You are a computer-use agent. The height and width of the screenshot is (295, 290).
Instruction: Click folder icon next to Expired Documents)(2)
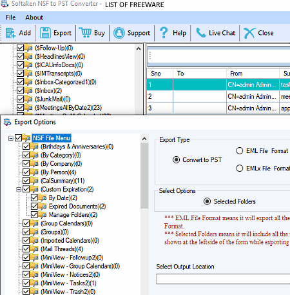click(43, 207)
